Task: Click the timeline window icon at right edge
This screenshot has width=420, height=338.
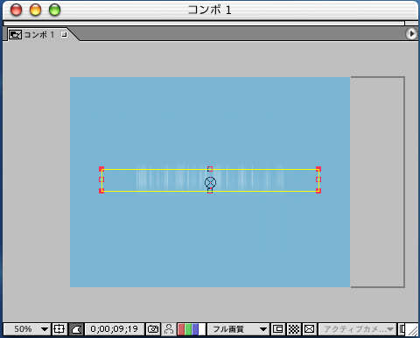Action: [402, 329]
